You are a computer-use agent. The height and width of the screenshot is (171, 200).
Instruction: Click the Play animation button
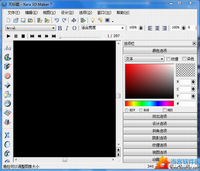tap(9, 36)
